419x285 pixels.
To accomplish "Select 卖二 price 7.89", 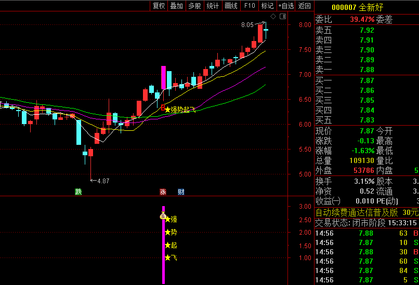I will click(x=367, y=60).
